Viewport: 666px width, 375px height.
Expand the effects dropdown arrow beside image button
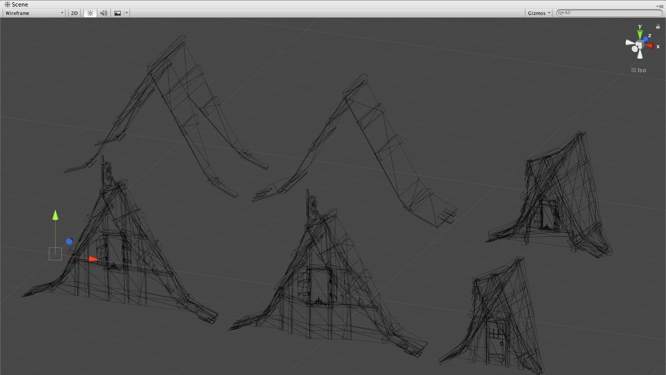127,13
